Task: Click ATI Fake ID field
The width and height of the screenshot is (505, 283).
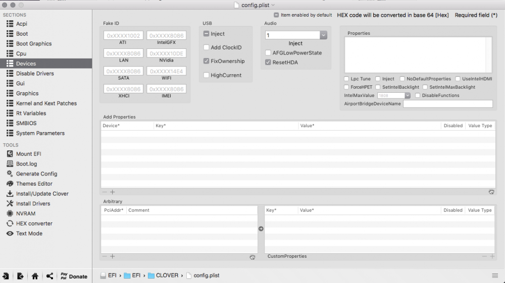Action: click(x=123, y=35)
